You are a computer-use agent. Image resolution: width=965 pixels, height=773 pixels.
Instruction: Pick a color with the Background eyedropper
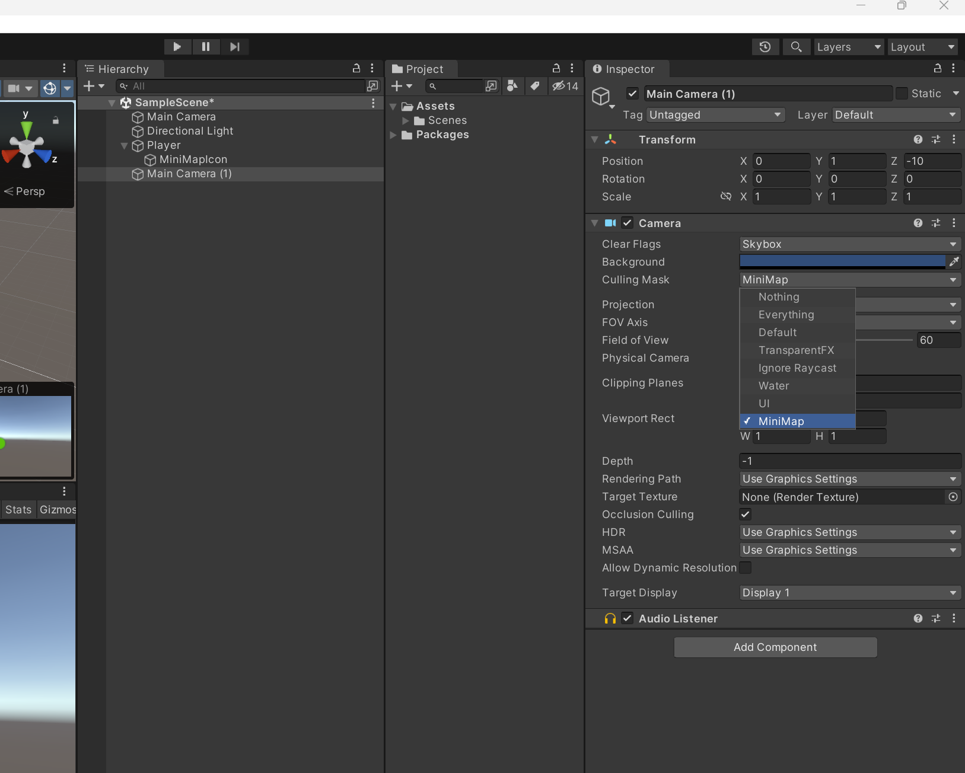pos(954,262)
